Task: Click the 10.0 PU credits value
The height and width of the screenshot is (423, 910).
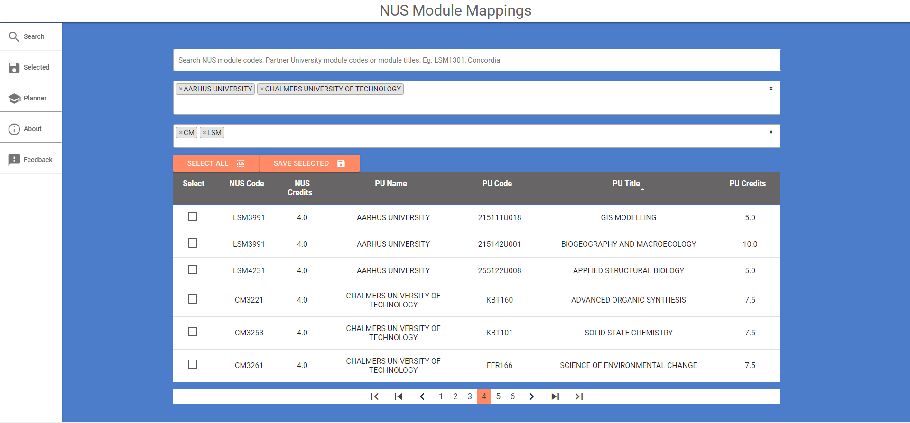Action: [x=750, y=244]
